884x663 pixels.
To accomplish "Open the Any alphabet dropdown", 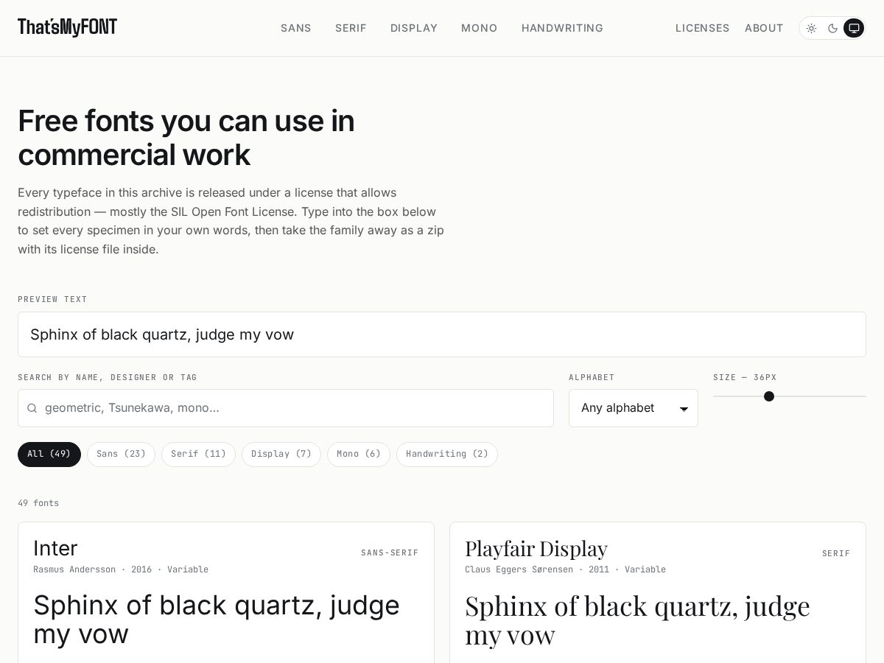I will click(634, 408).
